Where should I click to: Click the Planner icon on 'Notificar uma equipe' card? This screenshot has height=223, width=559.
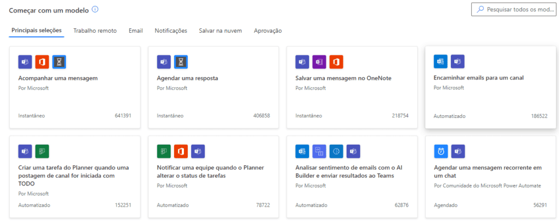coord(164,151)
